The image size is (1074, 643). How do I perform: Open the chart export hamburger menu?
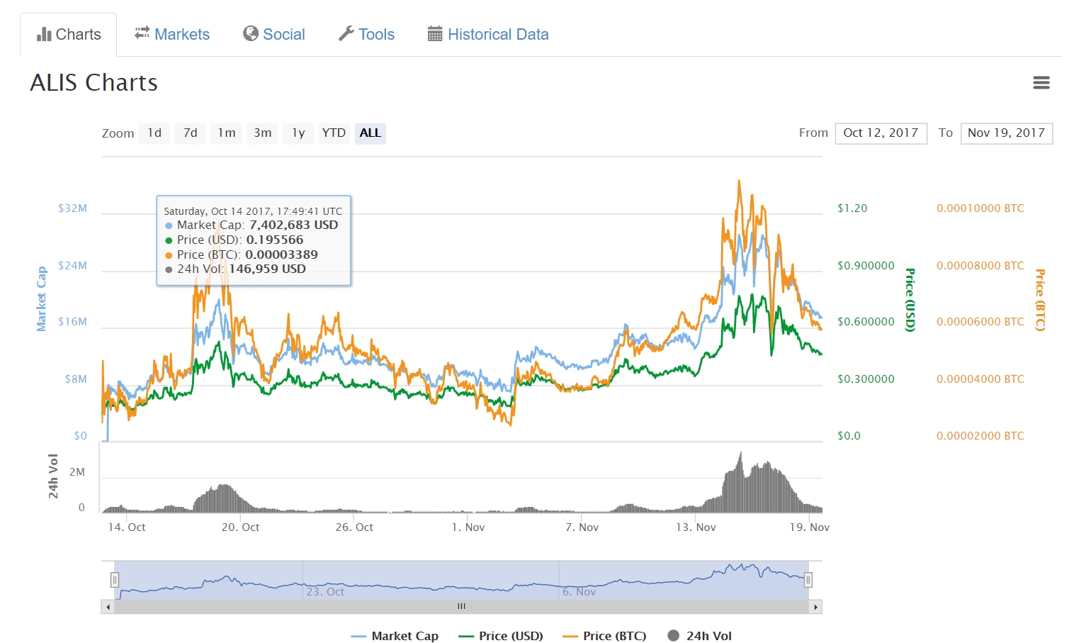point(1041,82)
